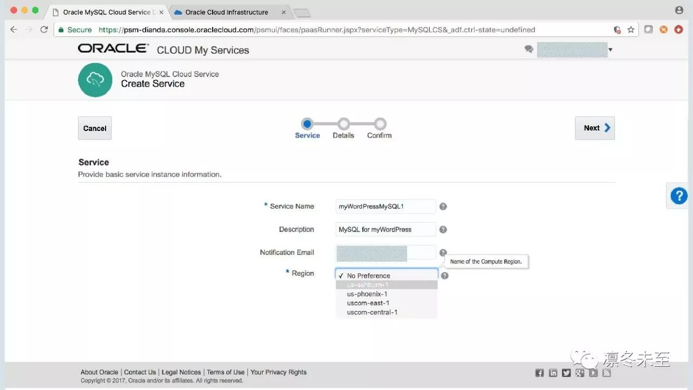
Task: Click the Secure padlock indicator
Action: point(75,30)
